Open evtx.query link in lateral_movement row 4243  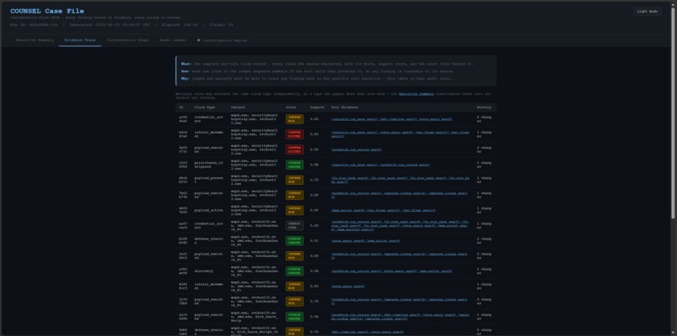[x=348, y=286]
